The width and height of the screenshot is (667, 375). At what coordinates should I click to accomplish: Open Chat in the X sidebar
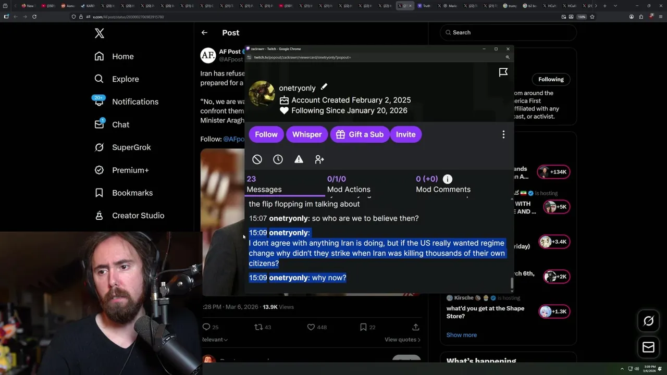coord(112,124)
